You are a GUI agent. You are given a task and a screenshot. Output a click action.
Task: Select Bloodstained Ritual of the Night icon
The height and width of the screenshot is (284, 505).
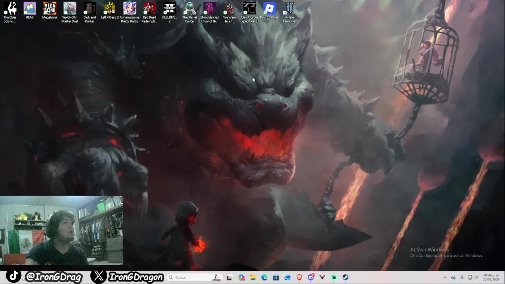coord(209,12)
